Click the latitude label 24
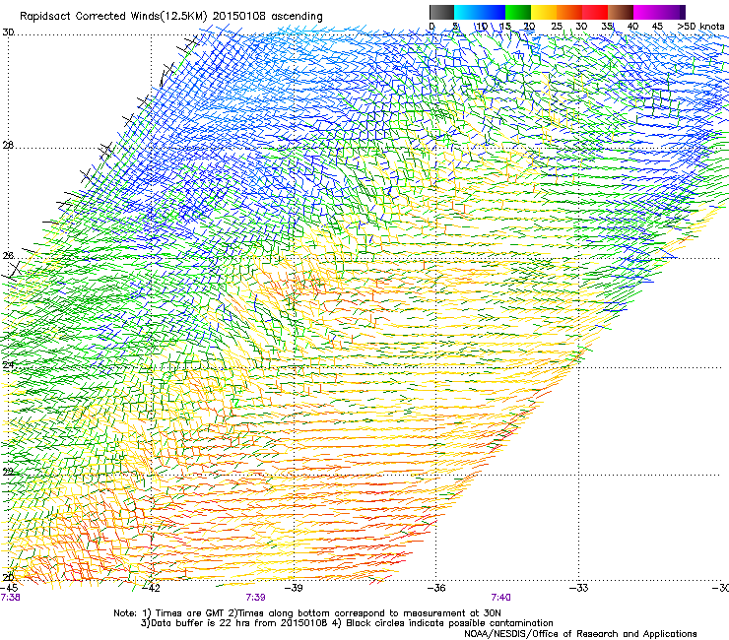 (8, 365)
